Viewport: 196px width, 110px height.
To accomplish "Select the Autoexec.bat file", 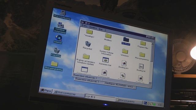I will [105, 62].
